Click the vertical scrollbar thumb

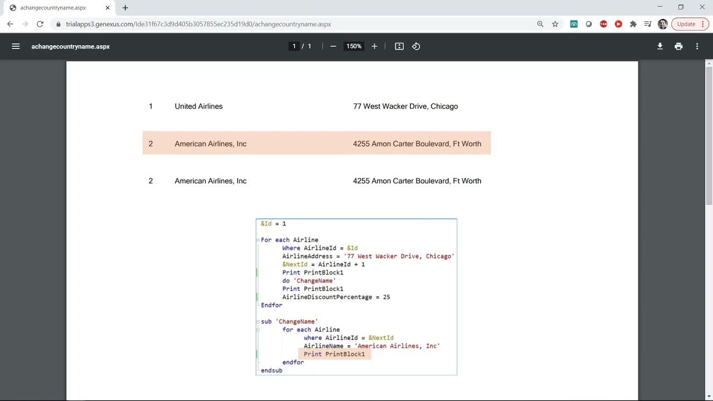[709, 135]
